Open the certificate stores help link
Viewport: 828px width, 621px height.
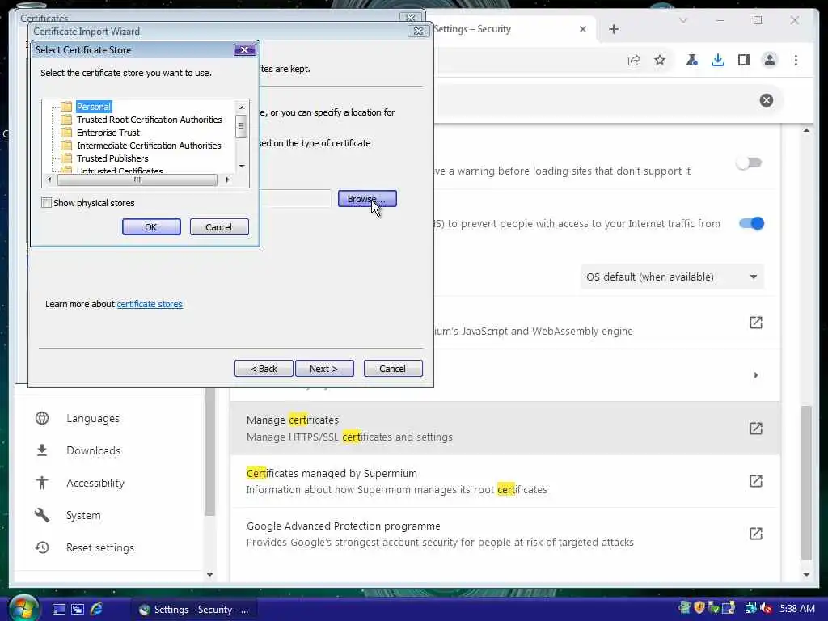[150, 304]
